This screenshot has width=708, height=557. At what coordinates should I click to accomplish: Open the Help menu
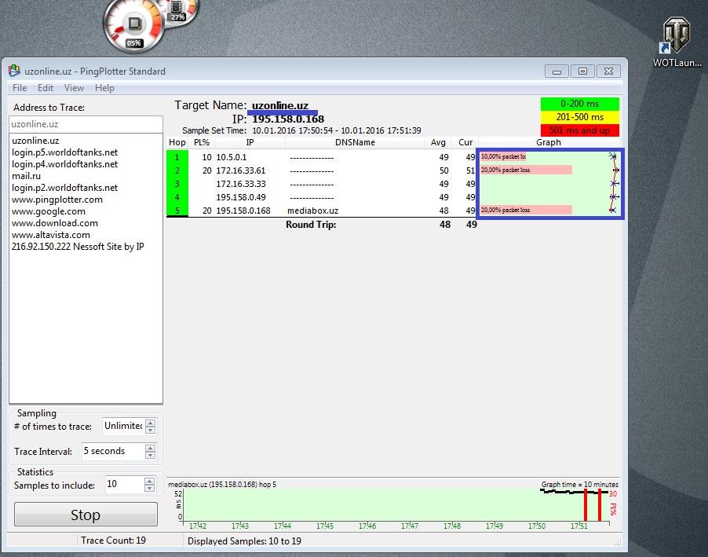click(104, 88)
